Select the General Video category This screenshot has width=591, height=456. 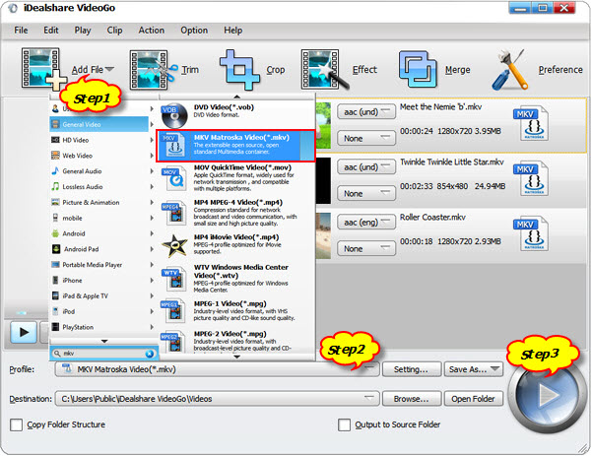99,124
